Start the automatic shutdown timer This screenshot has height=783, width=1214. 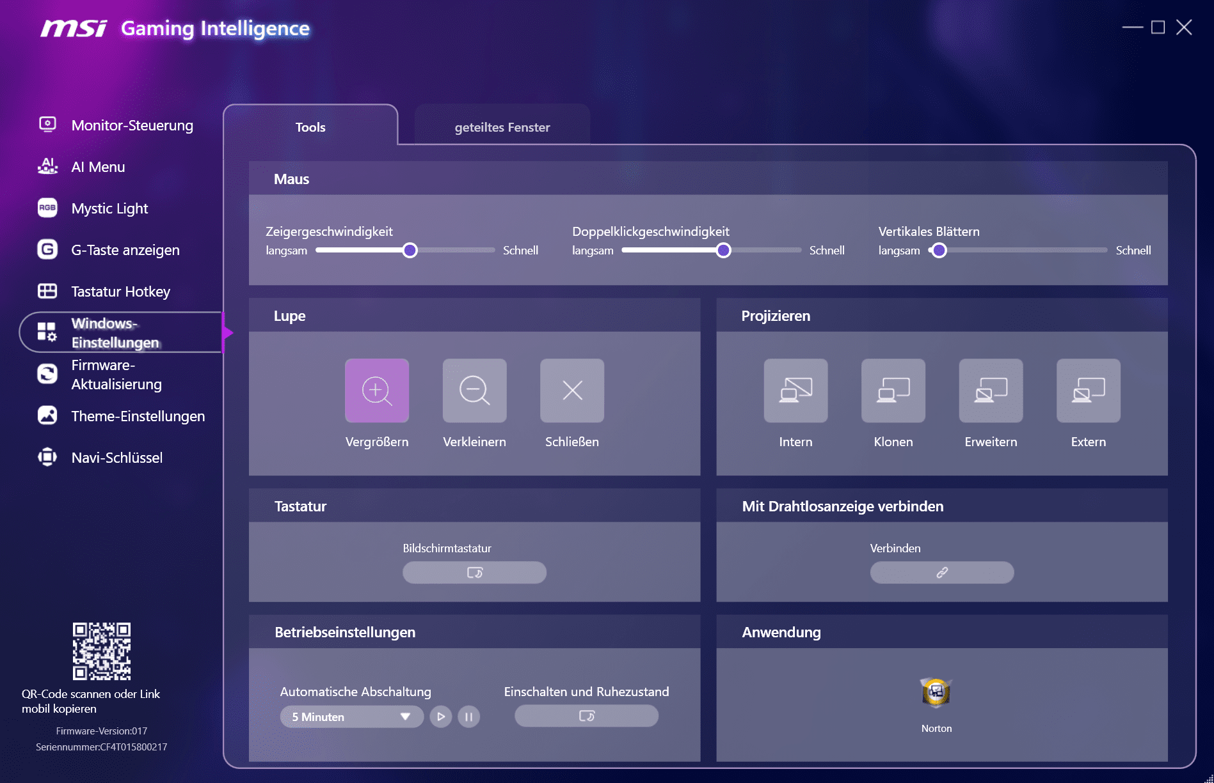click(x=440, y=717)
